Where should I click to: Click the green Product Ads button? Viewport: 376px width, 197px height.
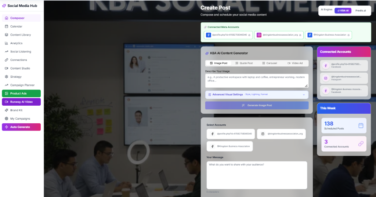click(21, 94)
